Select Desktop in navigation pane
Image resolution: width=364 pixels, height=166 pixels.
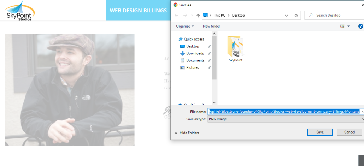pos(190,46)
